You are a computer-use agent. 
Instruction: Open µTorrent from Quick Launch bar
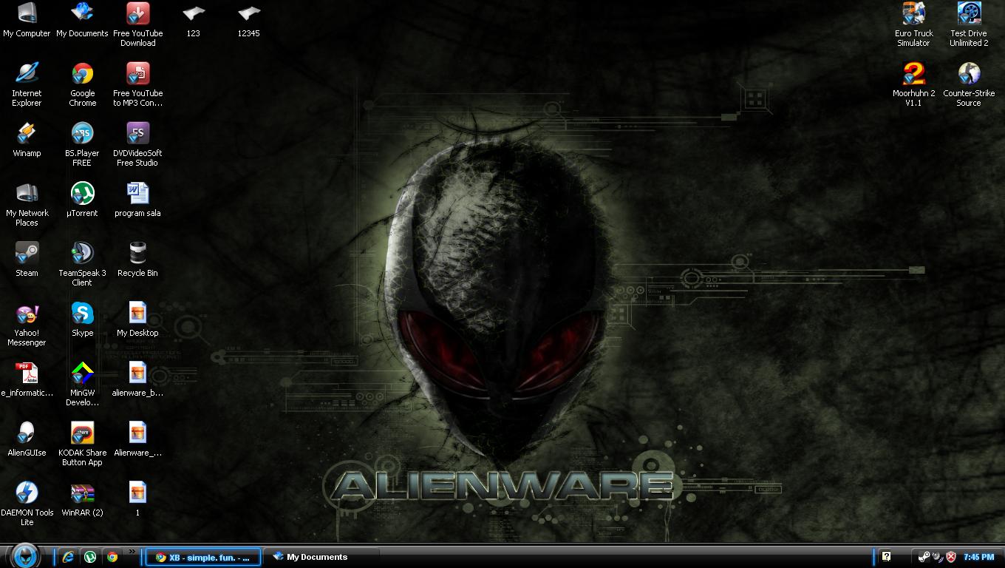pyautogui.click(x=90, y=557)
